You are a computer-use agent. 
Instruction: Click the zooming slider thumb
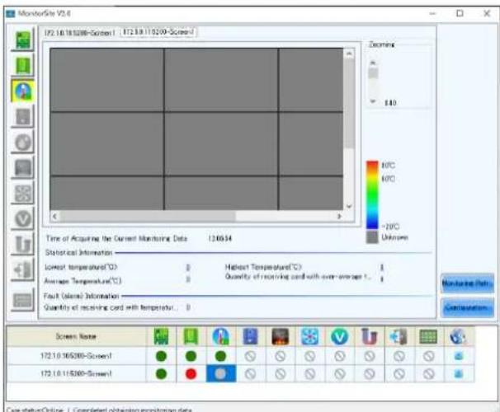[x=373, y=73]
